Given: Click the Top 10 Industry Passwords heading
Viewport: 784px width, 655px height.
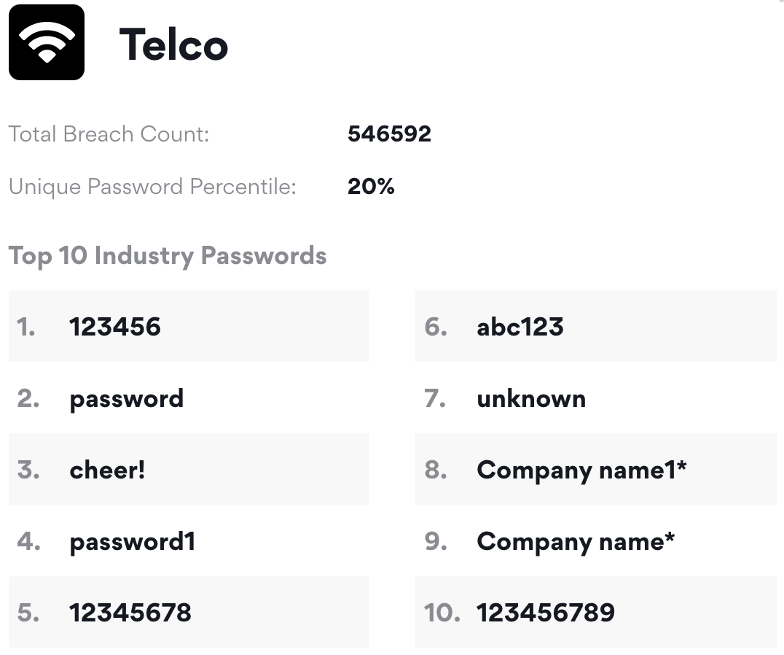Looking at the screenshot, I should [x=168, y=256].
